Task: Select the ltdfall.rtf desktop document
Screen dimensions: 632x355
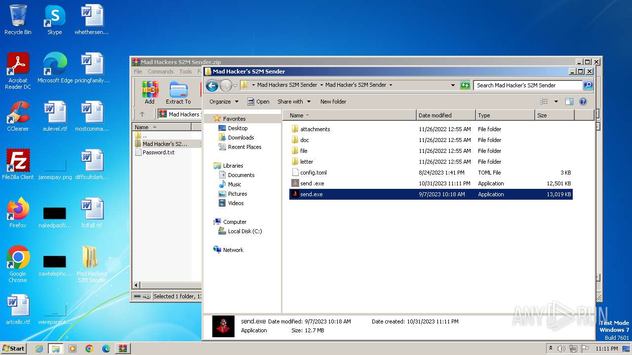Action: point(91,213)
